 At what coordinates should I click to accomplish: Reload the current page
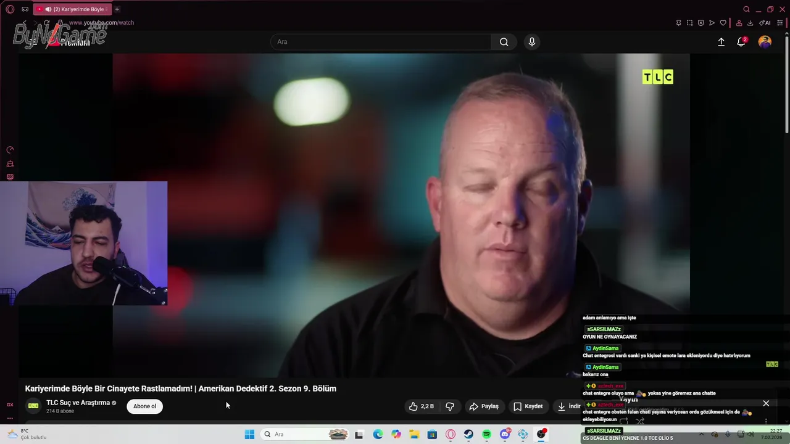click(46, 23)
